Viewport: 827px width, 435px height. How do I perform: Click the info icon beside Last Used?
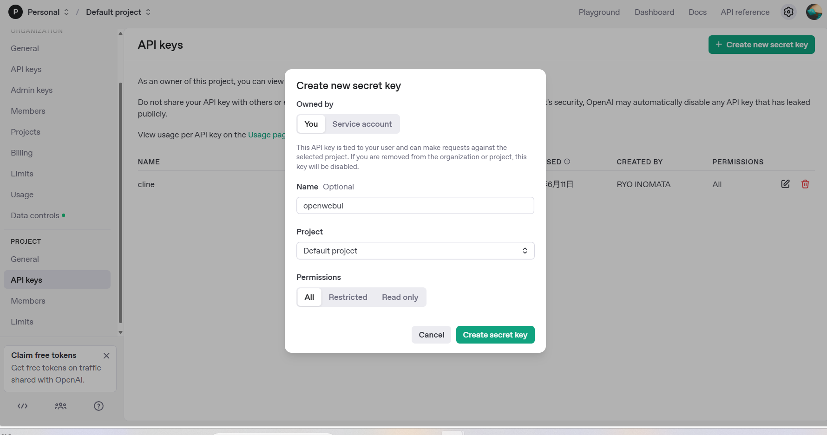coord(567,162)
